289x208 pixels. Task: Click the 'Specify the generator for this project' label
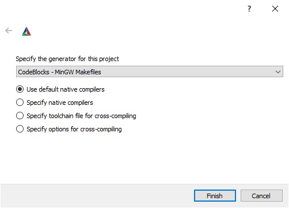(67, 59)
